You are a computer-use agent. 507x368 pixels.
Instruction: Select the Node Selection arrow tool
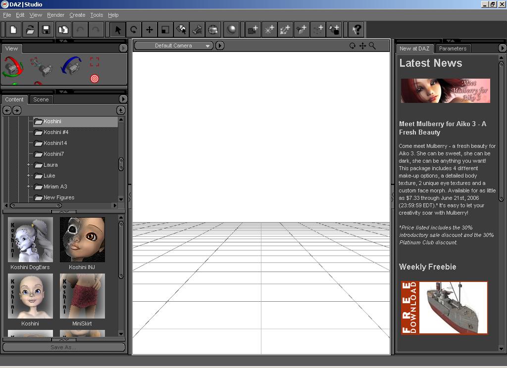[118, 30]
